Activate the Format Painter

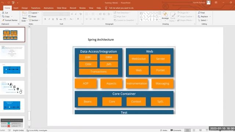pos(10,20)
